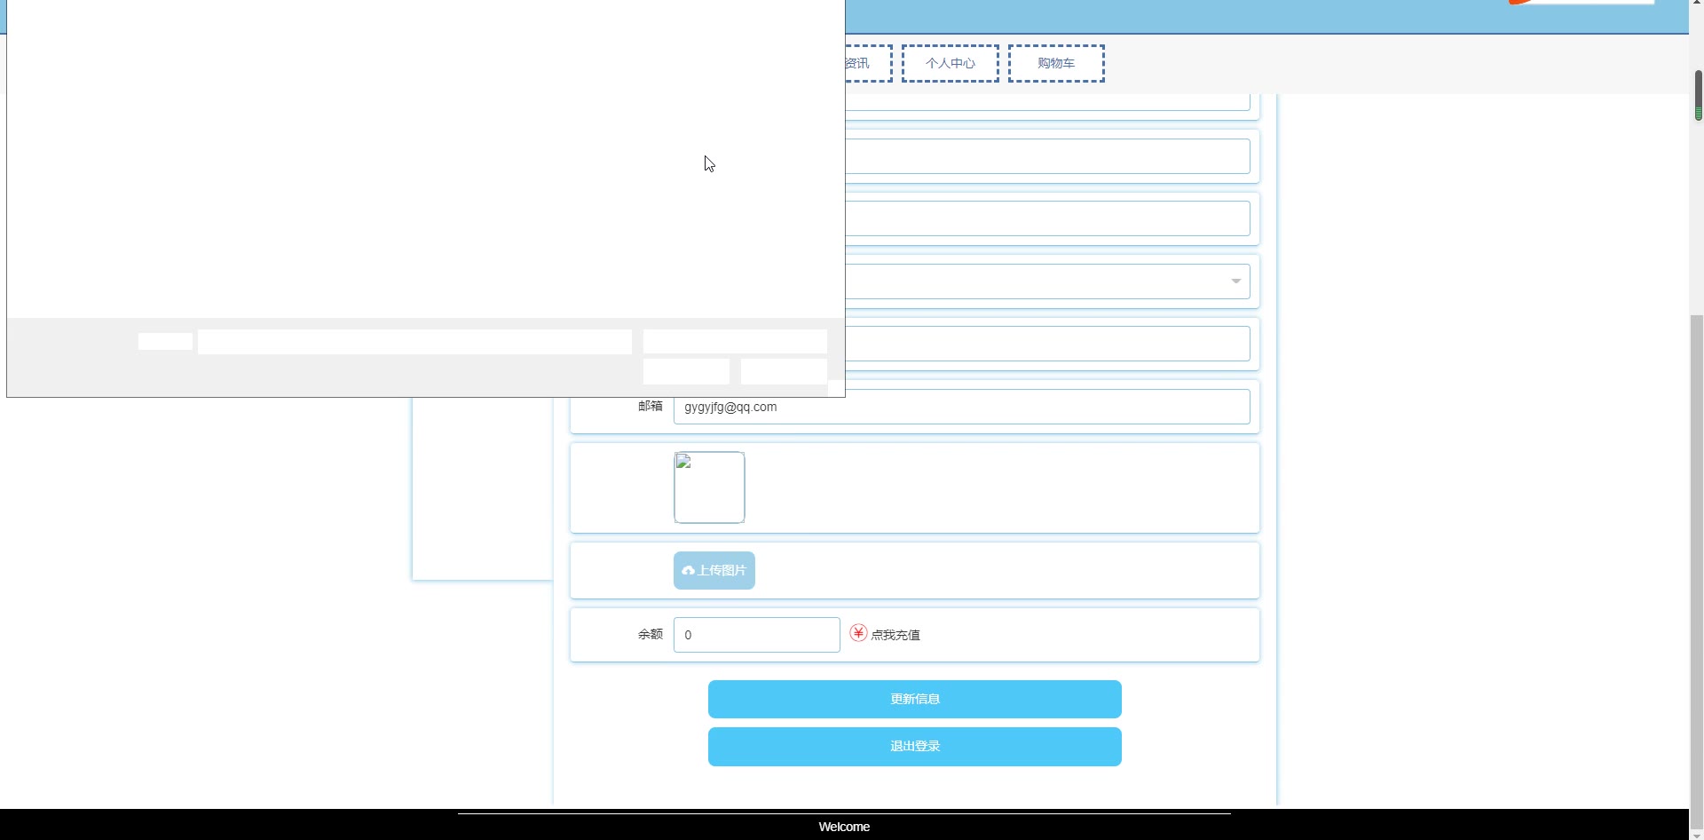Click the input field just above the dropdown select
The width and height of the screenshot is (1704, 840).
click(x=1047, y=218)
